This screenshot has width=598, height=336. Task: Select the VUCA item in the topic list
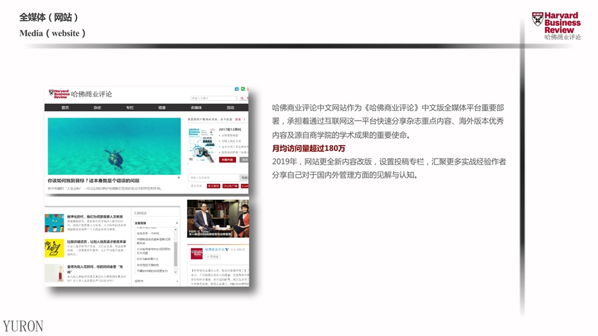[x=148, y=259]
